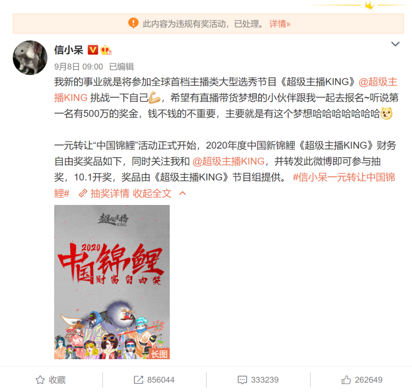412x392 pixels.
Task: Open the 信小呆 username link
Action: click(69, 50)
